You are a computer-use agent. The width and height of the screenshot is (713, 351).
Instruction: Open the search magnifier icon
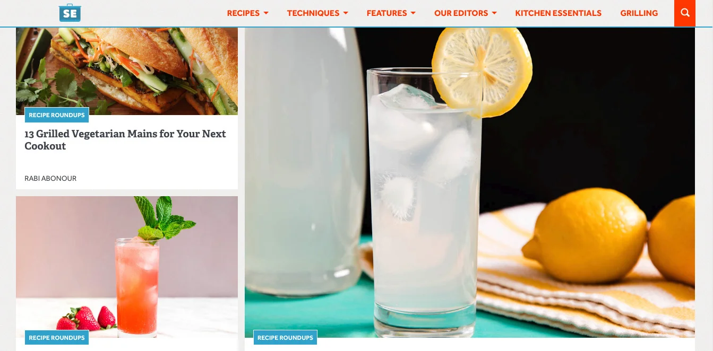point(685,13)
